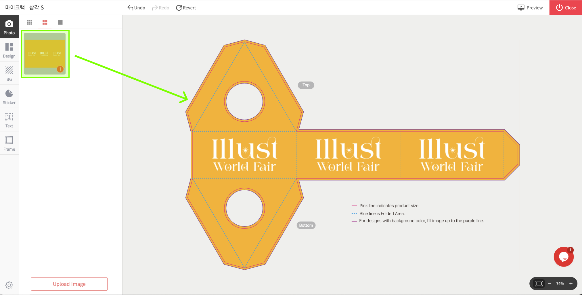The width and height of the screenshot is (582, 295).
Task: Open settings gear in sidebar
Action: (x=9, y=285)
